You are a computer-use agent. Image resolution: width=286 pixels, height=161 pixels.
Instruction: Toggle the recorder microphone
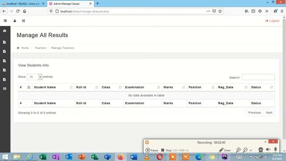275,150
